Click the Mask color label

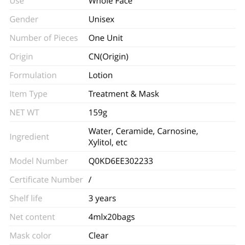[30, 236]
